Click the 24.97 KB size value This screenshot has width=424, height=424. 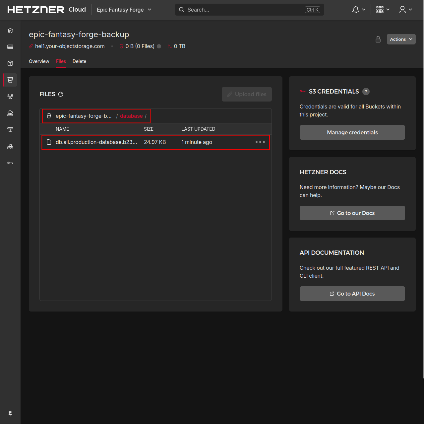155,142
